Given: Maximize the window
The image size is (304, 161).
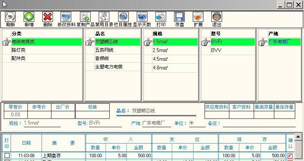Looking at the screenshot, I should [290, 5].
